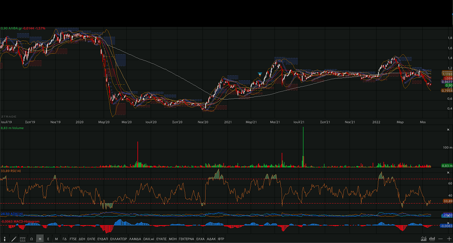453x243 pixels.
Task: Open the info icon in bottom toolbar
Action: click(x=4, y=239)
